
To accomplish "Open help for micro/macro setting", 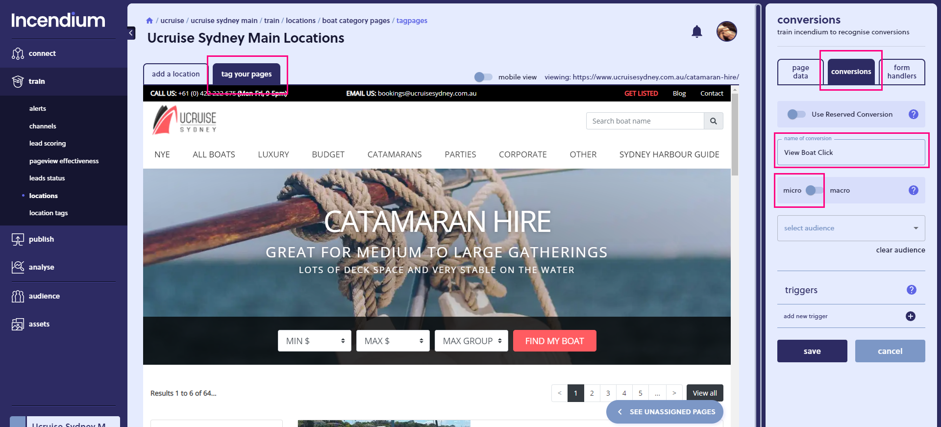I will (x=913, y=190).
